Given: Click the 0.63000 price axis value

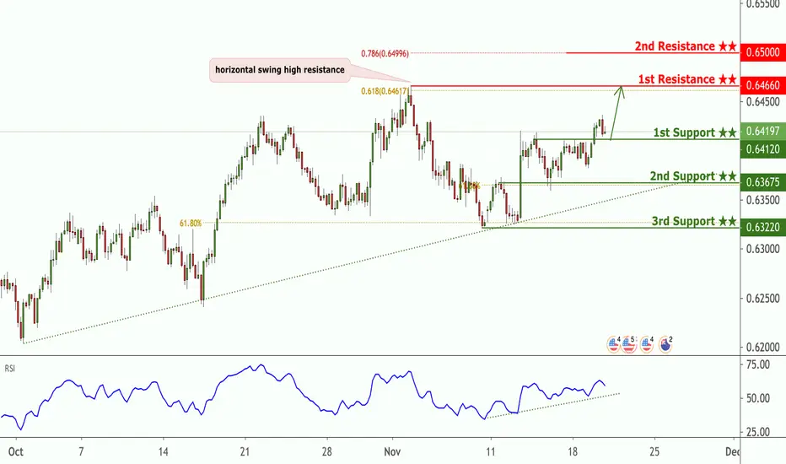Looking at the screenshot, I should (x=763, y=249).
